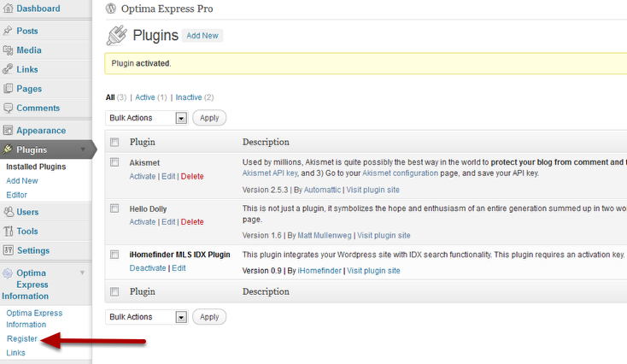
Task: Open the Akismet configuration link
Action: [401, 173]
